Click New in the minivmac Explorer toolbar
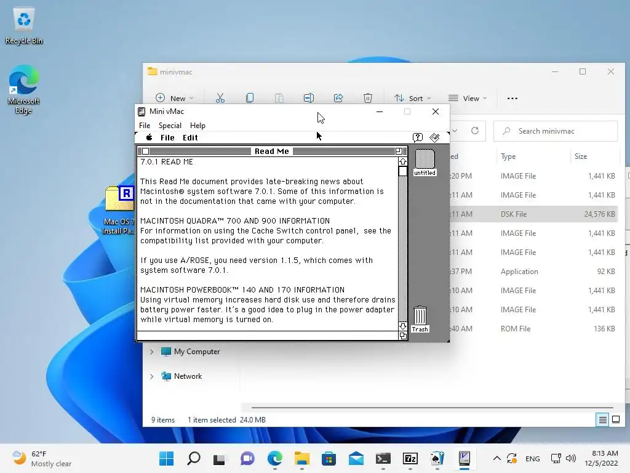This screenshot has height=473, width=630. coord(174,98)
